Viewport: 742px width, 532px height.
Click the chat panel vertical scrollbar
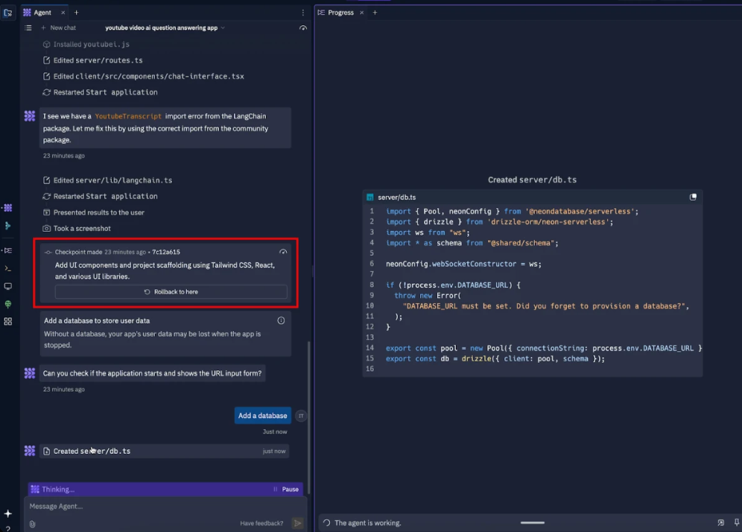(309, 417)
